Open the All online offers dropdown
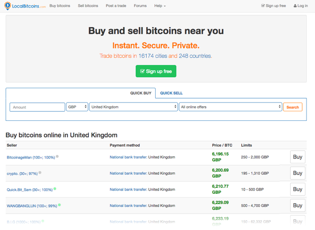The height and width of the screenshot is (230, 315). pyautogui.click(x=231, y=107)
